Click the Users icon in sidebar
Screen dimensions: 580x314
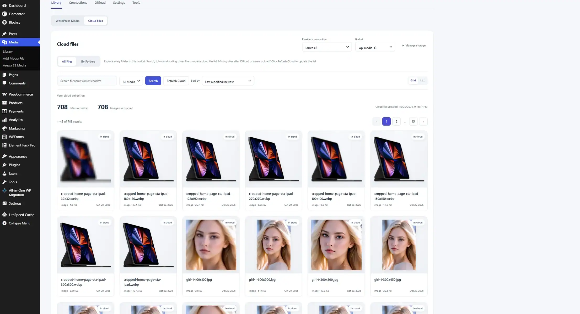(4, 173)
